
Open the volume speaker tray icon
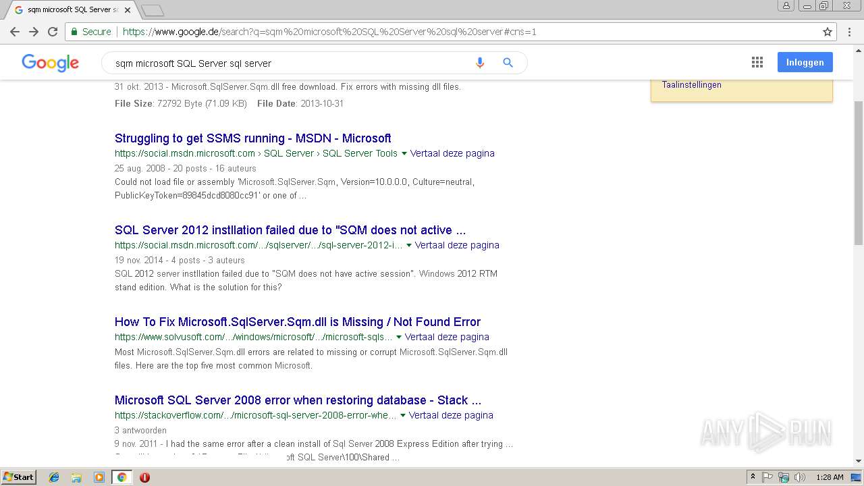pos(800,477)
